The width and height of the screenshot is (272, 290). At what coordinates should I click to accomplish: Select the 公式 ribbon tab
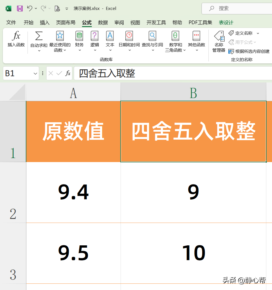87,23
